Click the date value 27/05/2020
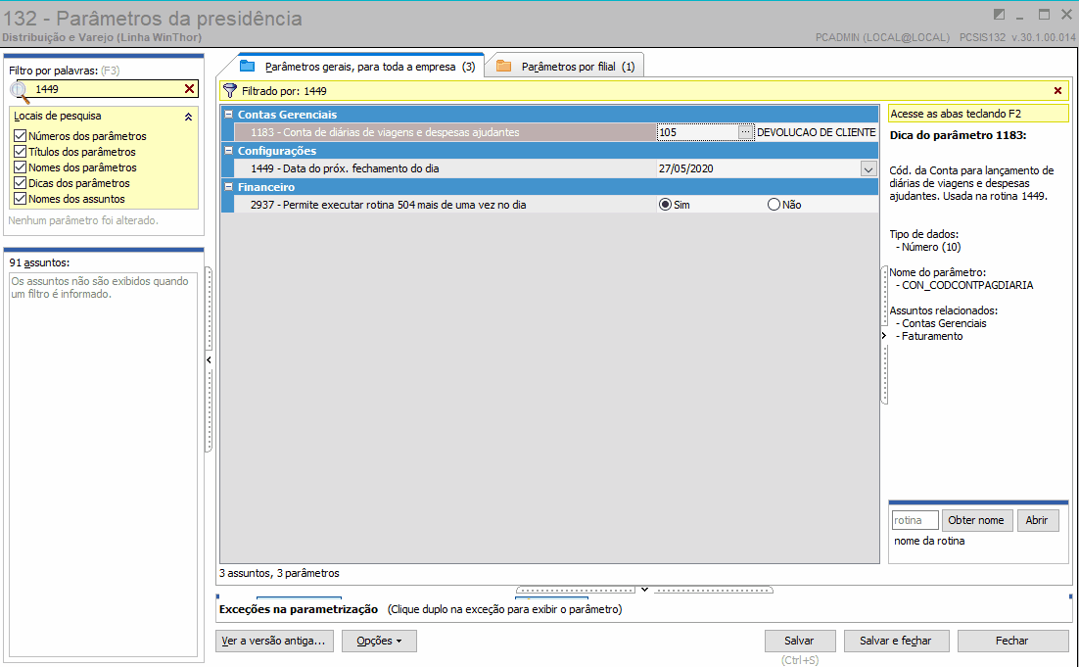Viewport: 1079px width, 667px height. pyautogui.click(x=686, y=168)
